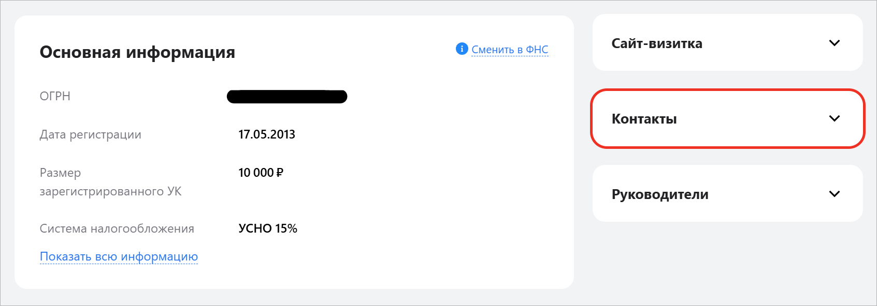The height and width of the screenshot is (306, 877).
Task: Click the blue info icon near Сменить в ФНС
Action: point(462,49)
